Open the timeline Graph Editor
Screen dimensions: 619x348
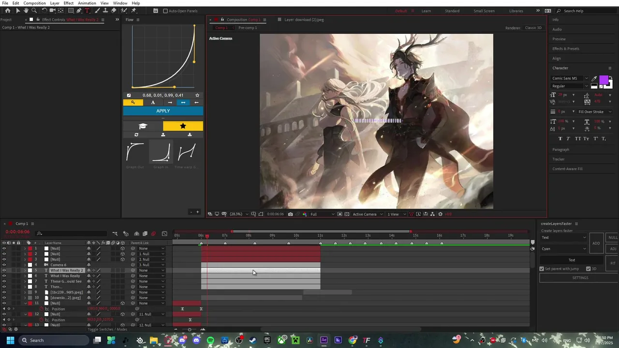[x=164, y=234]
